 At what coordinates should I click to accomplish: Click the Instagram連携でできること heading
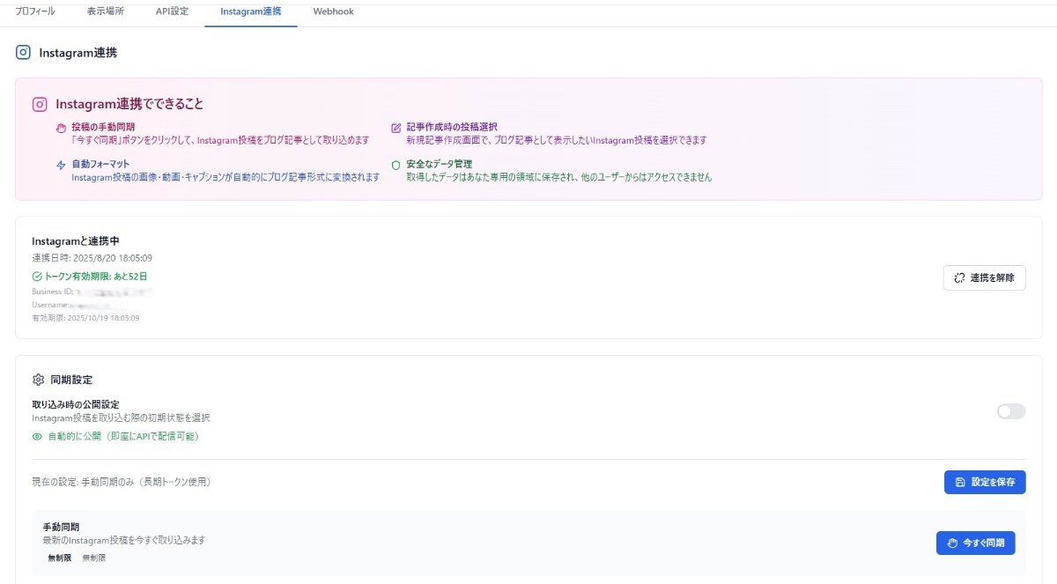tap(129, 104)
